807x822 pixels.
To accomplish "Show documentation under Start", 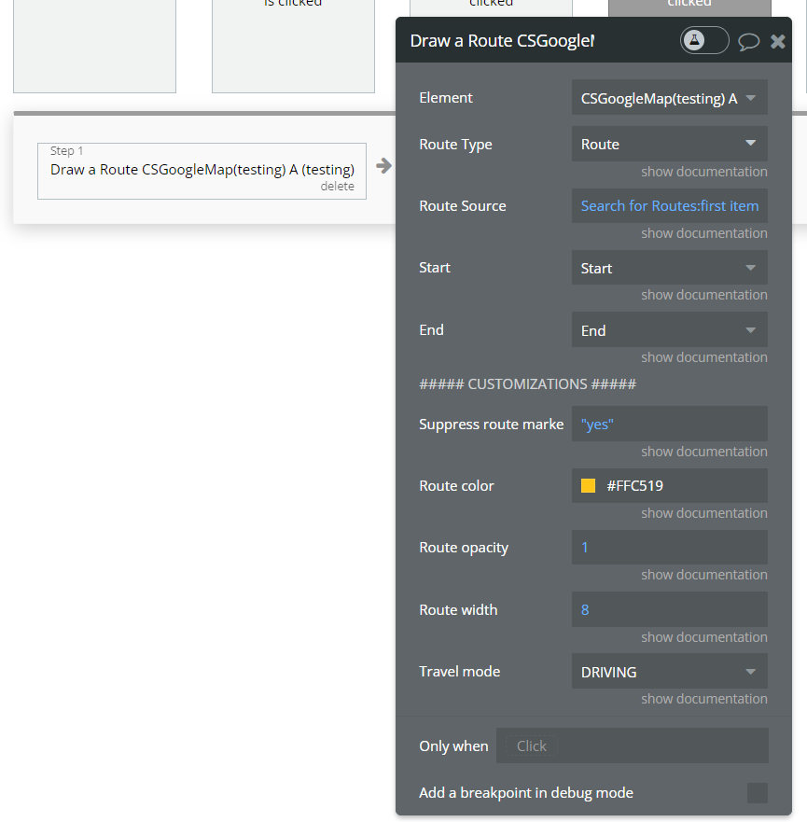I will pyautogui.click(x=703, y=295).
